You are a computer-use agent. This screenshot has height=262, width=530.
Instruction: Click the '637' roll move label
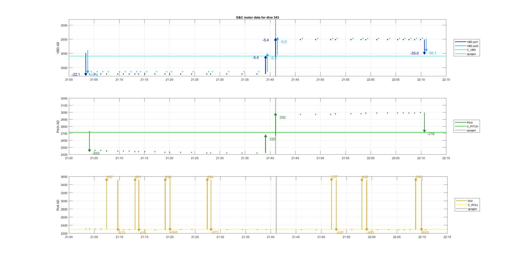[x=335, y=177]
